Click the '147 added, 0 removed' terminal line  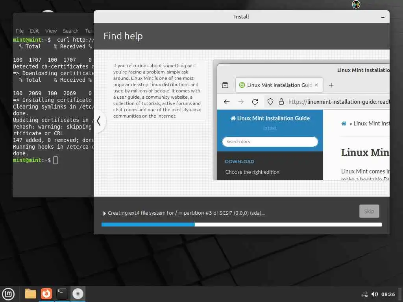coord(53,140)
